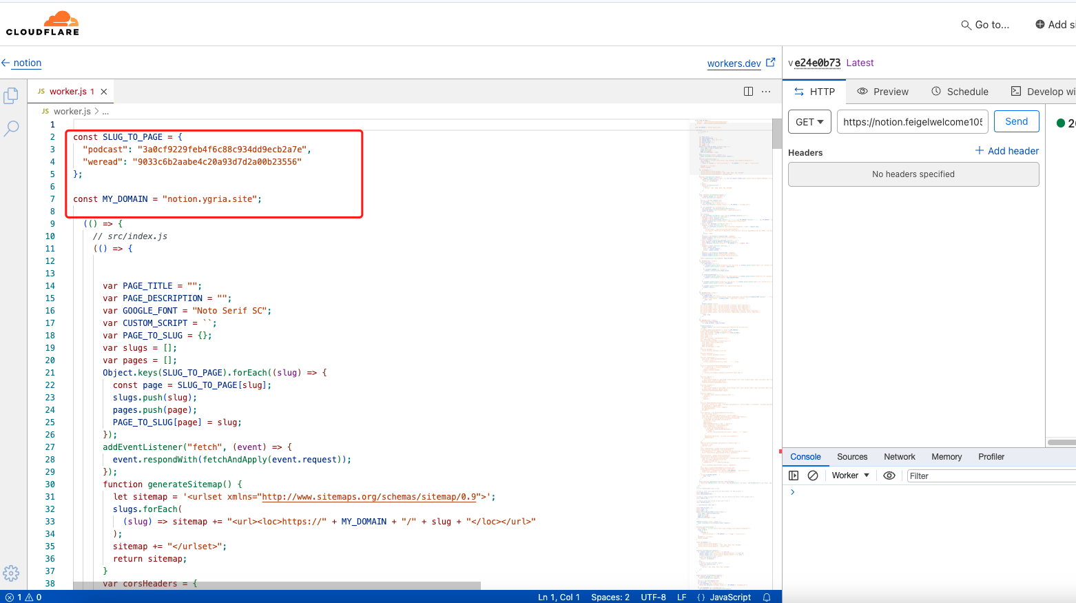This screenshot has width=1076, height=603.
Task: Click worker.js in the breadcrumb
Action: click(x=72, y=111)
